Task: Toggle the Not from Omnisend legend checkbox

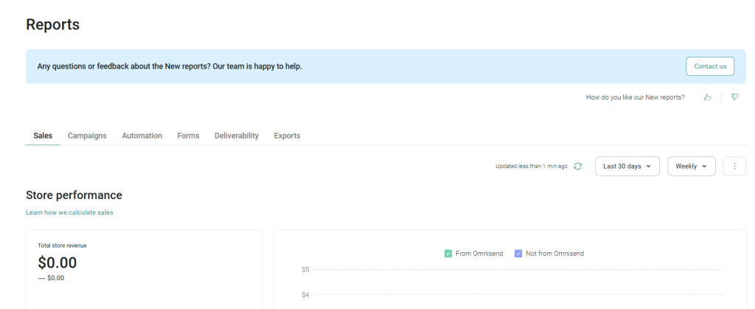Action: 518,254
